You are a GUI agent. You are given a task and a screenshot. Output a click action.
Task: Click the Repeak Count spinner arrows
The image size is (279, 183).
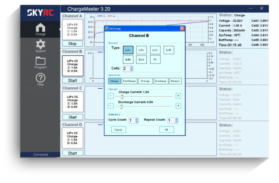176,120
